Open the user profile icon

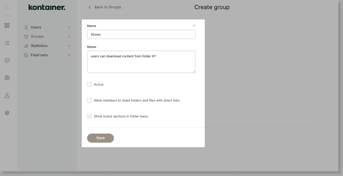[x=7, y=95]
